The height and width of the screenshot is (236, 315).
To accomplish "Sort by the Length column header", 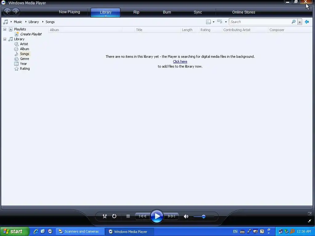I will pyautogui.click(x=189, y=30).
